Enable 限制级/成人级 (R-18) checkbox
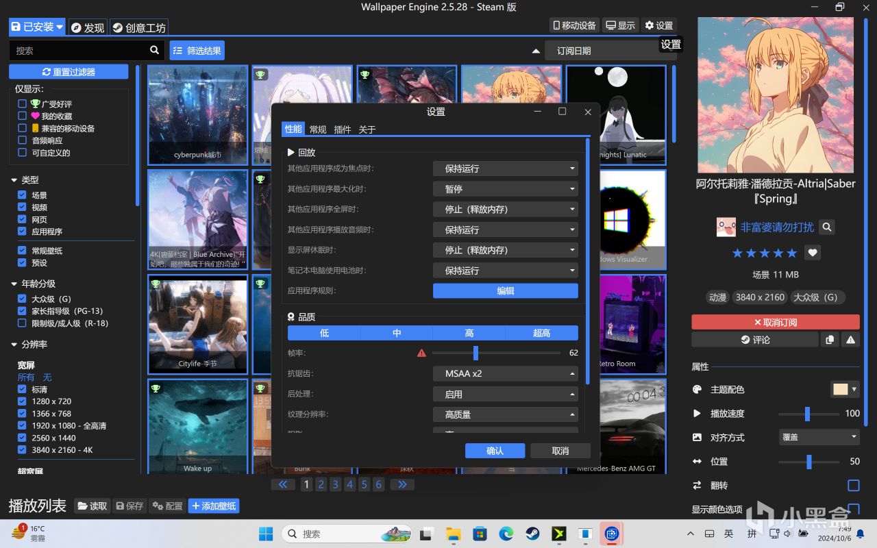877x548 pixels. pos(23,323)
